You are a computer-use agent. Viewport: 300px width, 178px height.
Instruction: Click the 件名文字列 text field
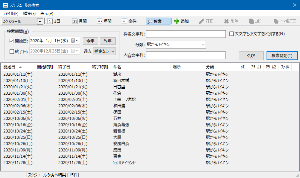pos(185,34)
